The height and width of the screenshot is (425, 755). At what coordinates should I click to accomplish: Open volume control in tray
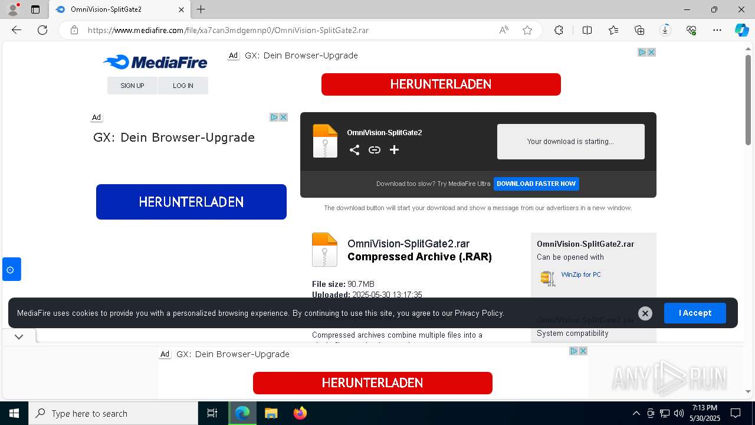tap(679, 413)
